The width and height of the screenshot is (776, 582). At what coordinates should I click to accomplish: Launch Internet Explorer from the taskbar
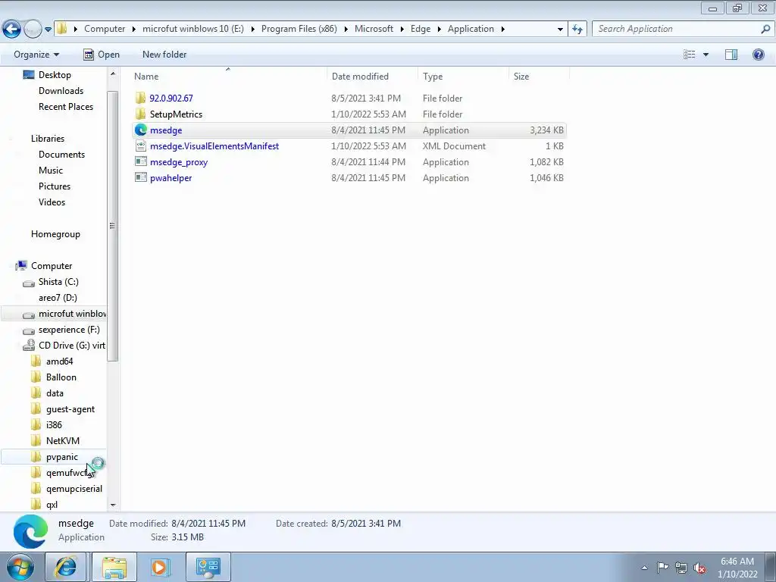(65, 567)
